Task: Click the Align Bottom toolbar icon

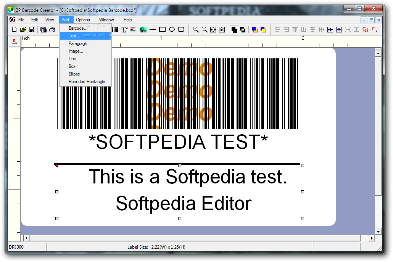Action: coord(303,30)
